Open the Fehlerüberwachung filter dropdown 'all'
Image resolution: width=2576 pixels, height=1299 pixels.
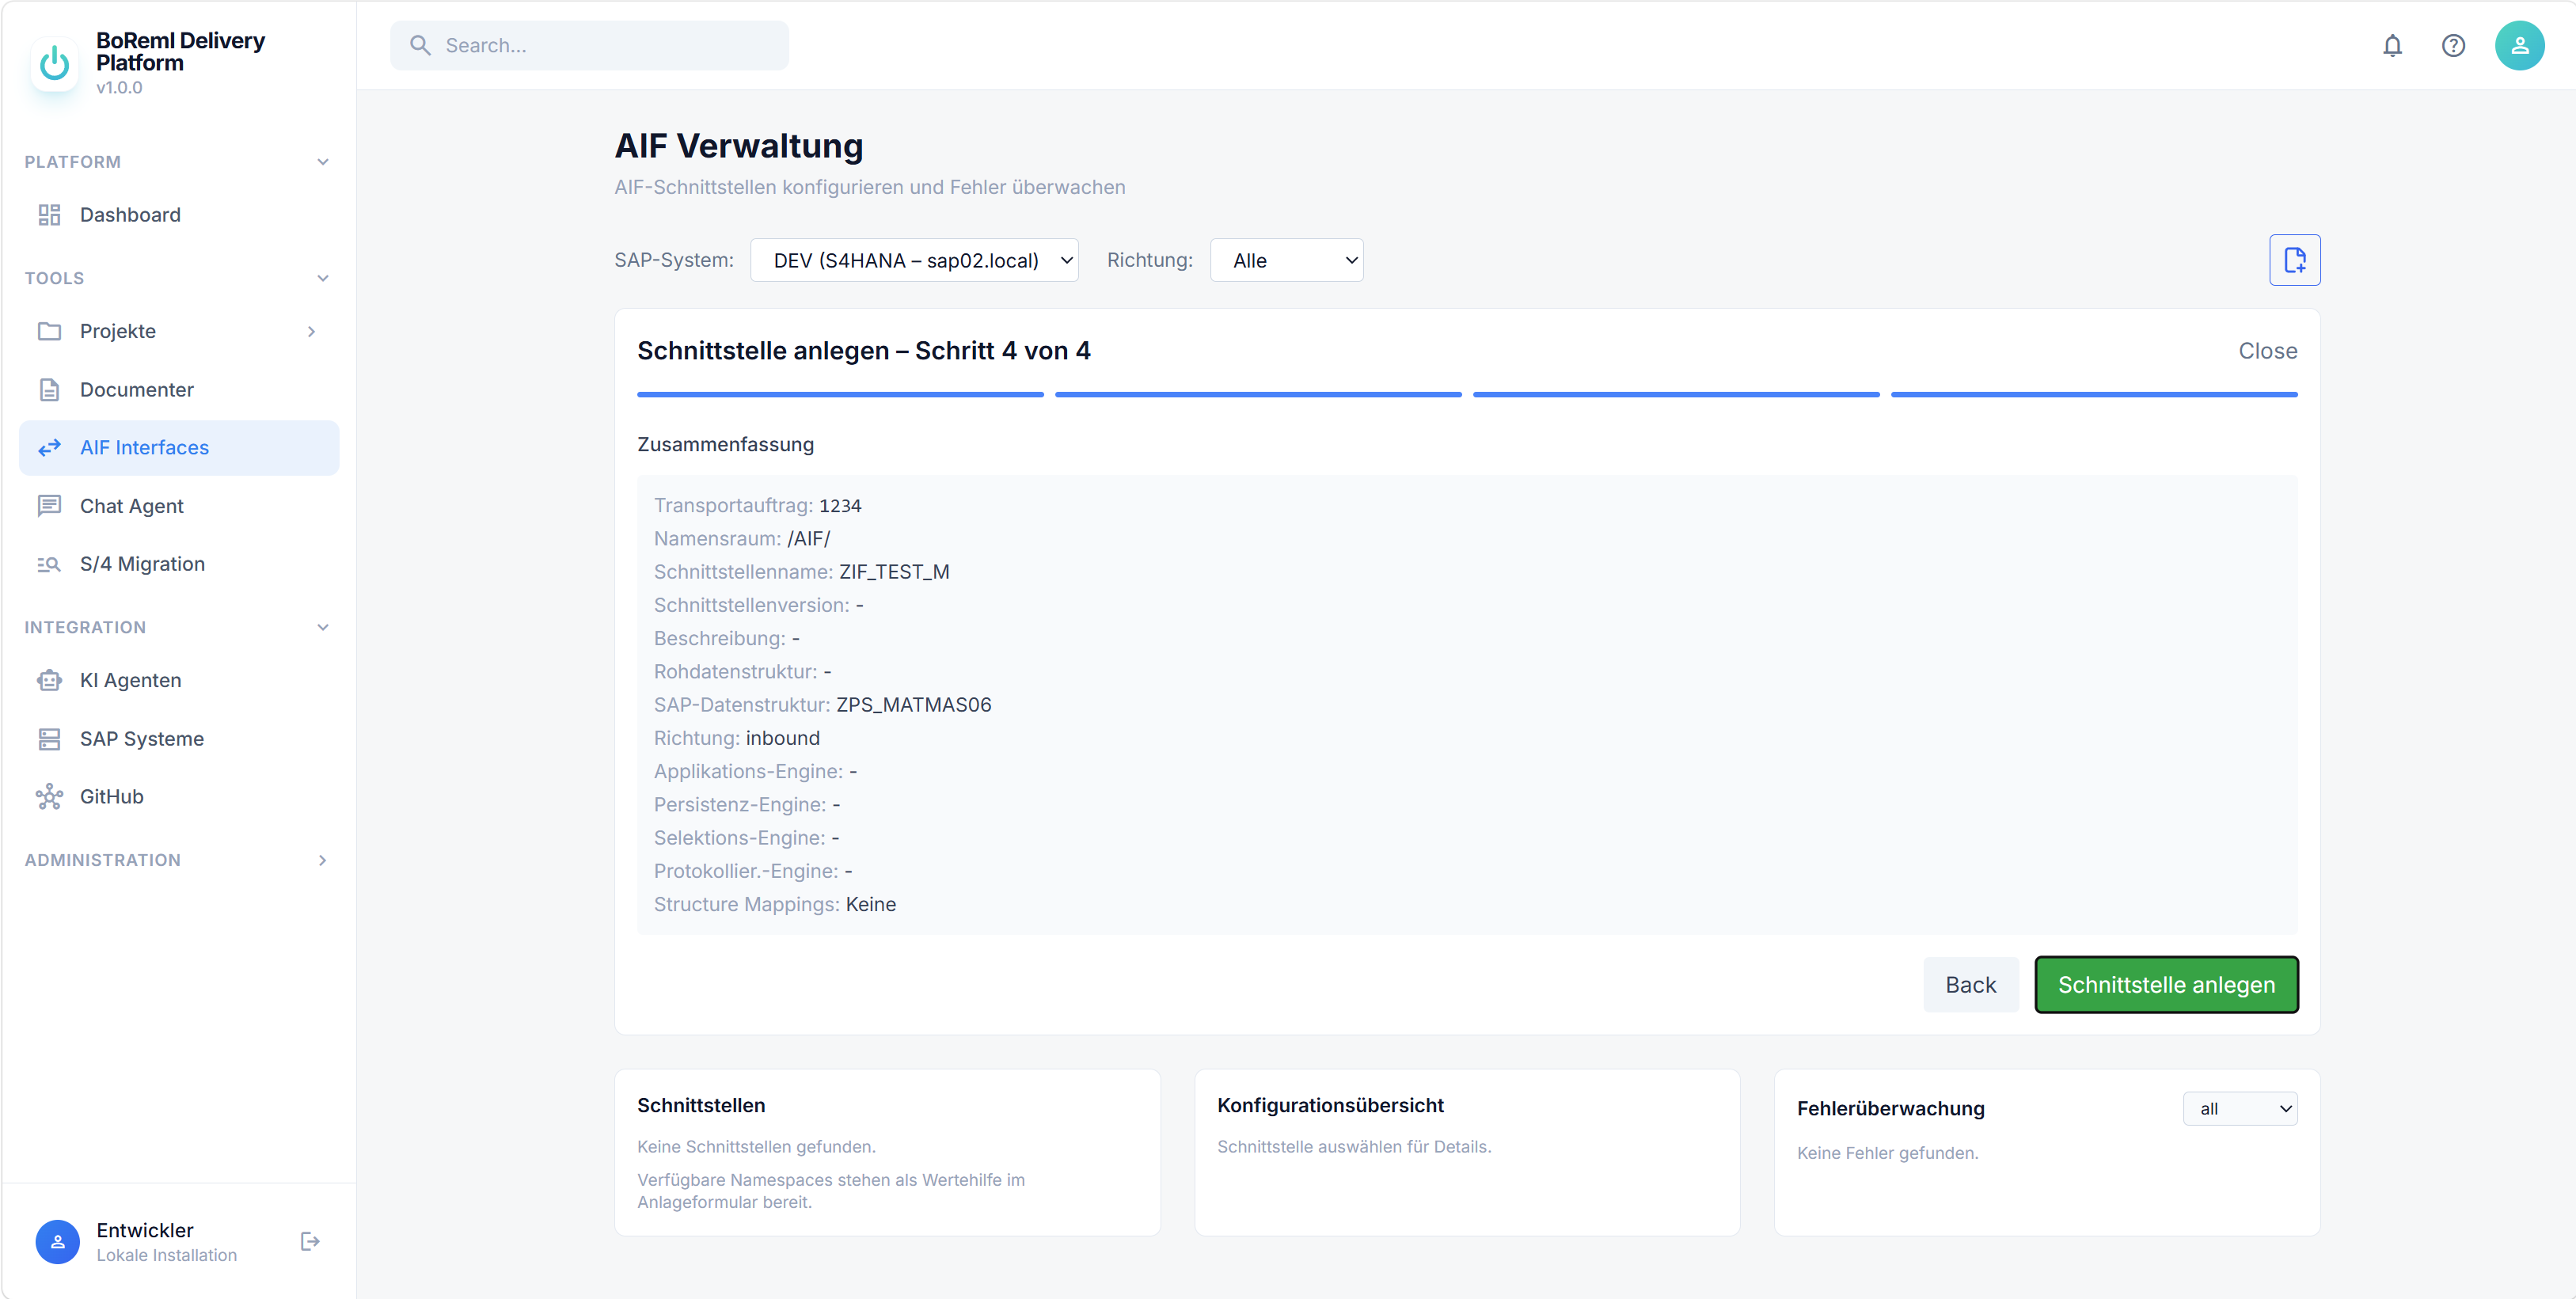coord(2239,1108)
